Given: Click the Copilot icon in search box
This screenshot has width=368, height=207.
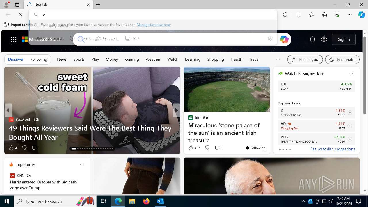Looking at the screenshot, I should click(x=284, y=39).
